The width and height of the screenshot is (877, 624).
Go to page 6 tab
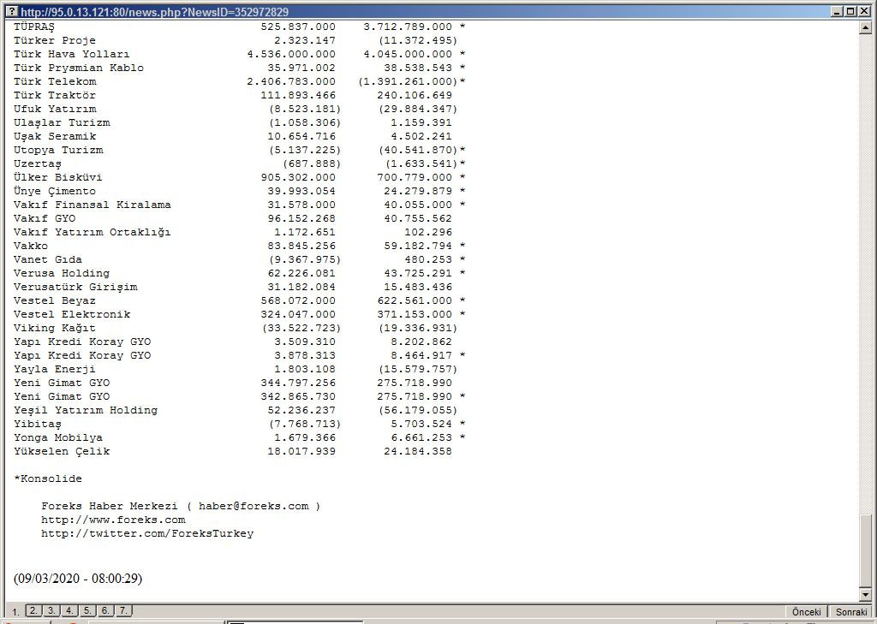click(105, 610)
